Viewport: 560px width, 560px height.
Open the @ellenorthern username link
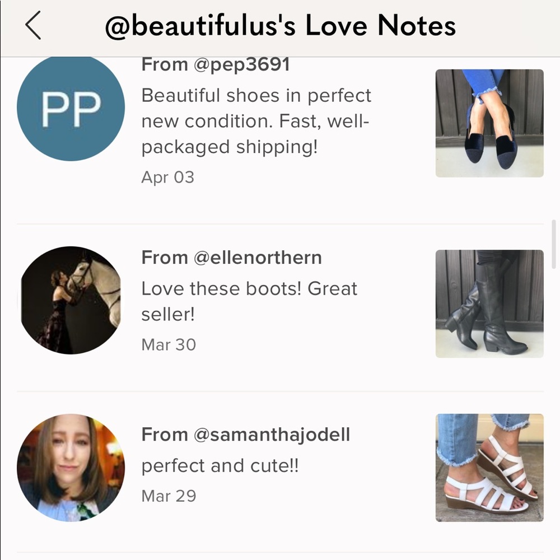(x=258, y=258)
